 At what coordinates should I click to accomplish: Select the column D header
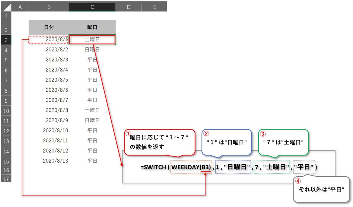(x=129, y=6)
